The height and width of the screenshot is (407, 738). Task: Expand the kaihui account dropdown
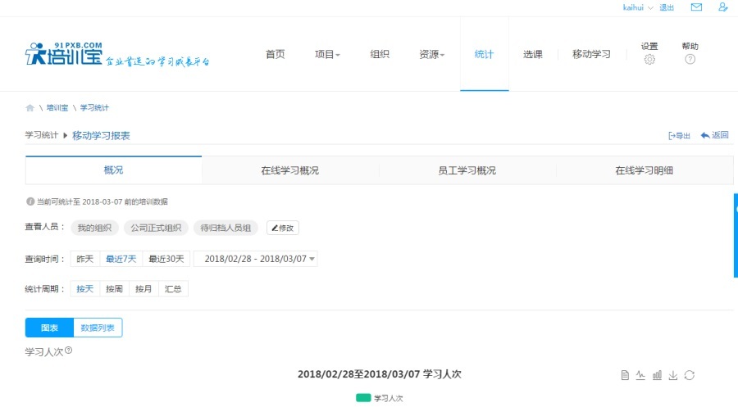[x=650, y=7]
